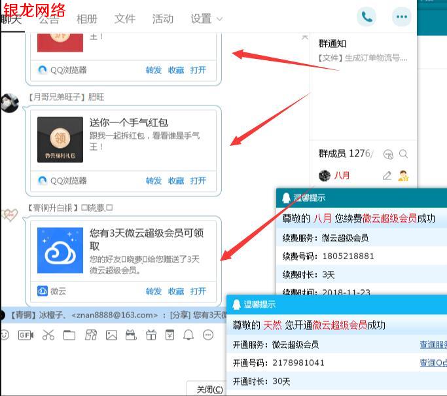Screen dimensions: 447x396
Task: Open more chat tools ellipsis circle
Action: click(208, 335)
